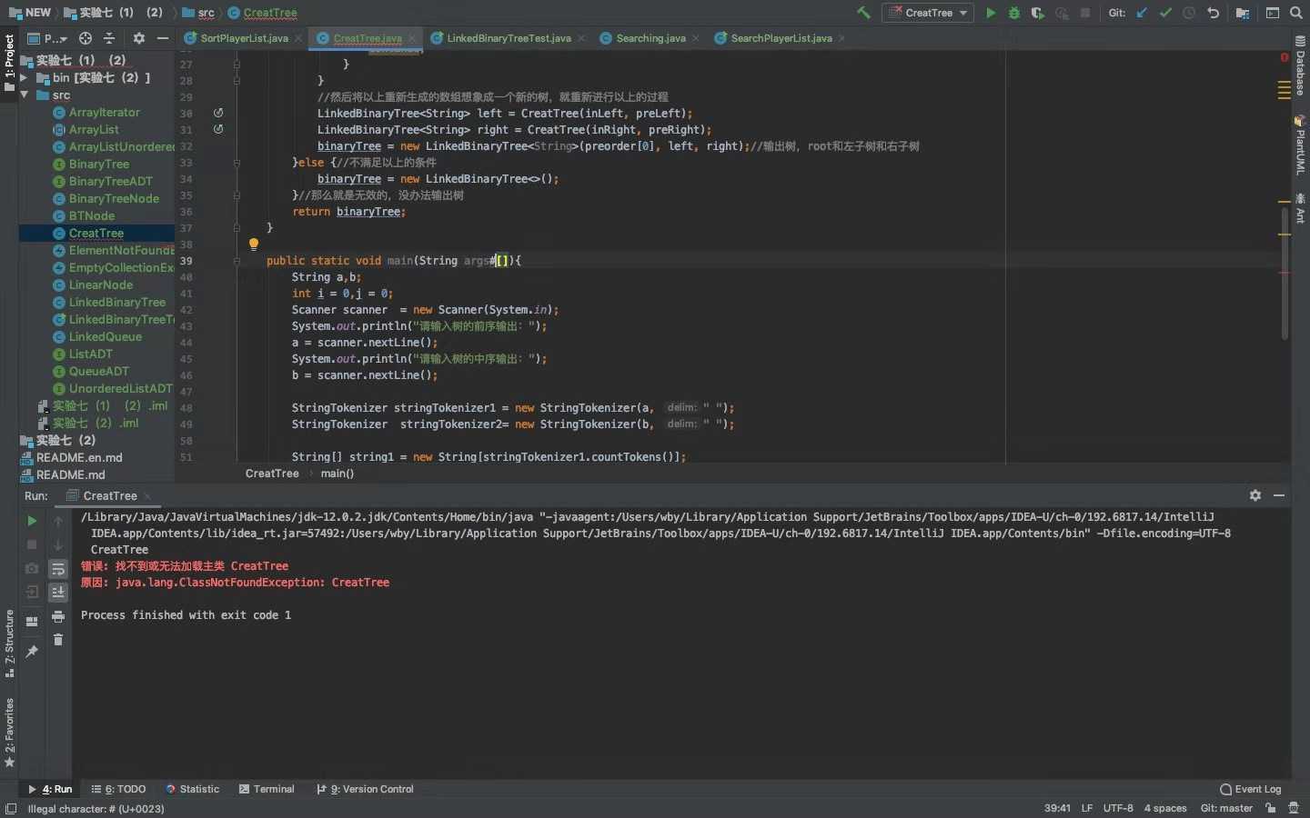Open the Project view dropdown
Screen dimensions: 1310x818
48,38
